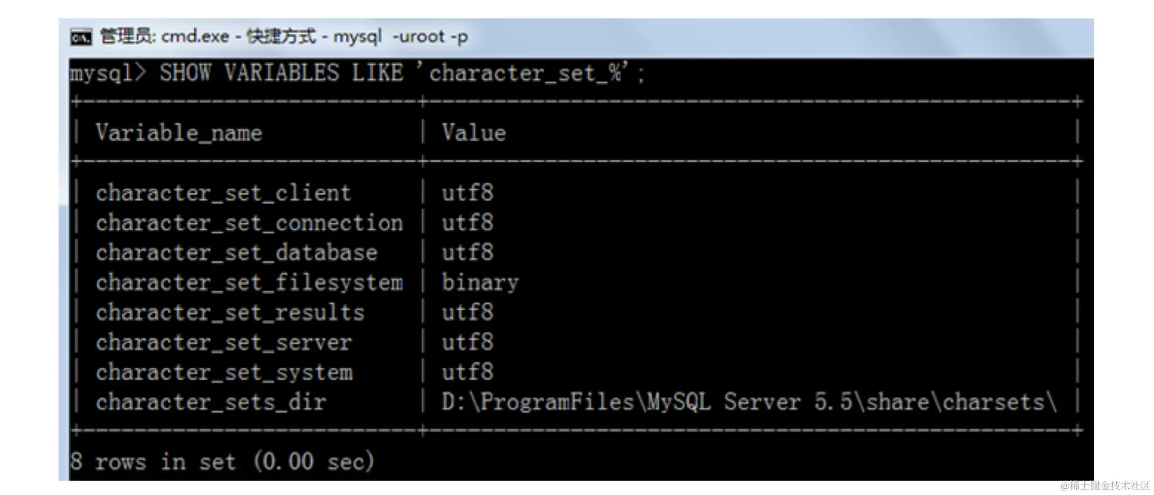Select the character_set_client row name
This screenshot has width=1154, height=495.
tap(223, 193)
